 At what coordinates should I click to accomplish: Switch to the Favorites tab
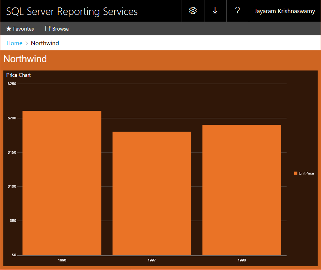pos(20,28)
